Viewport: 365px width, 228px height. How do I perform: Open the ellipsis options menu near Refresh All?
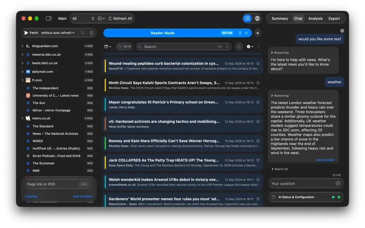click(x=101, y=18)
